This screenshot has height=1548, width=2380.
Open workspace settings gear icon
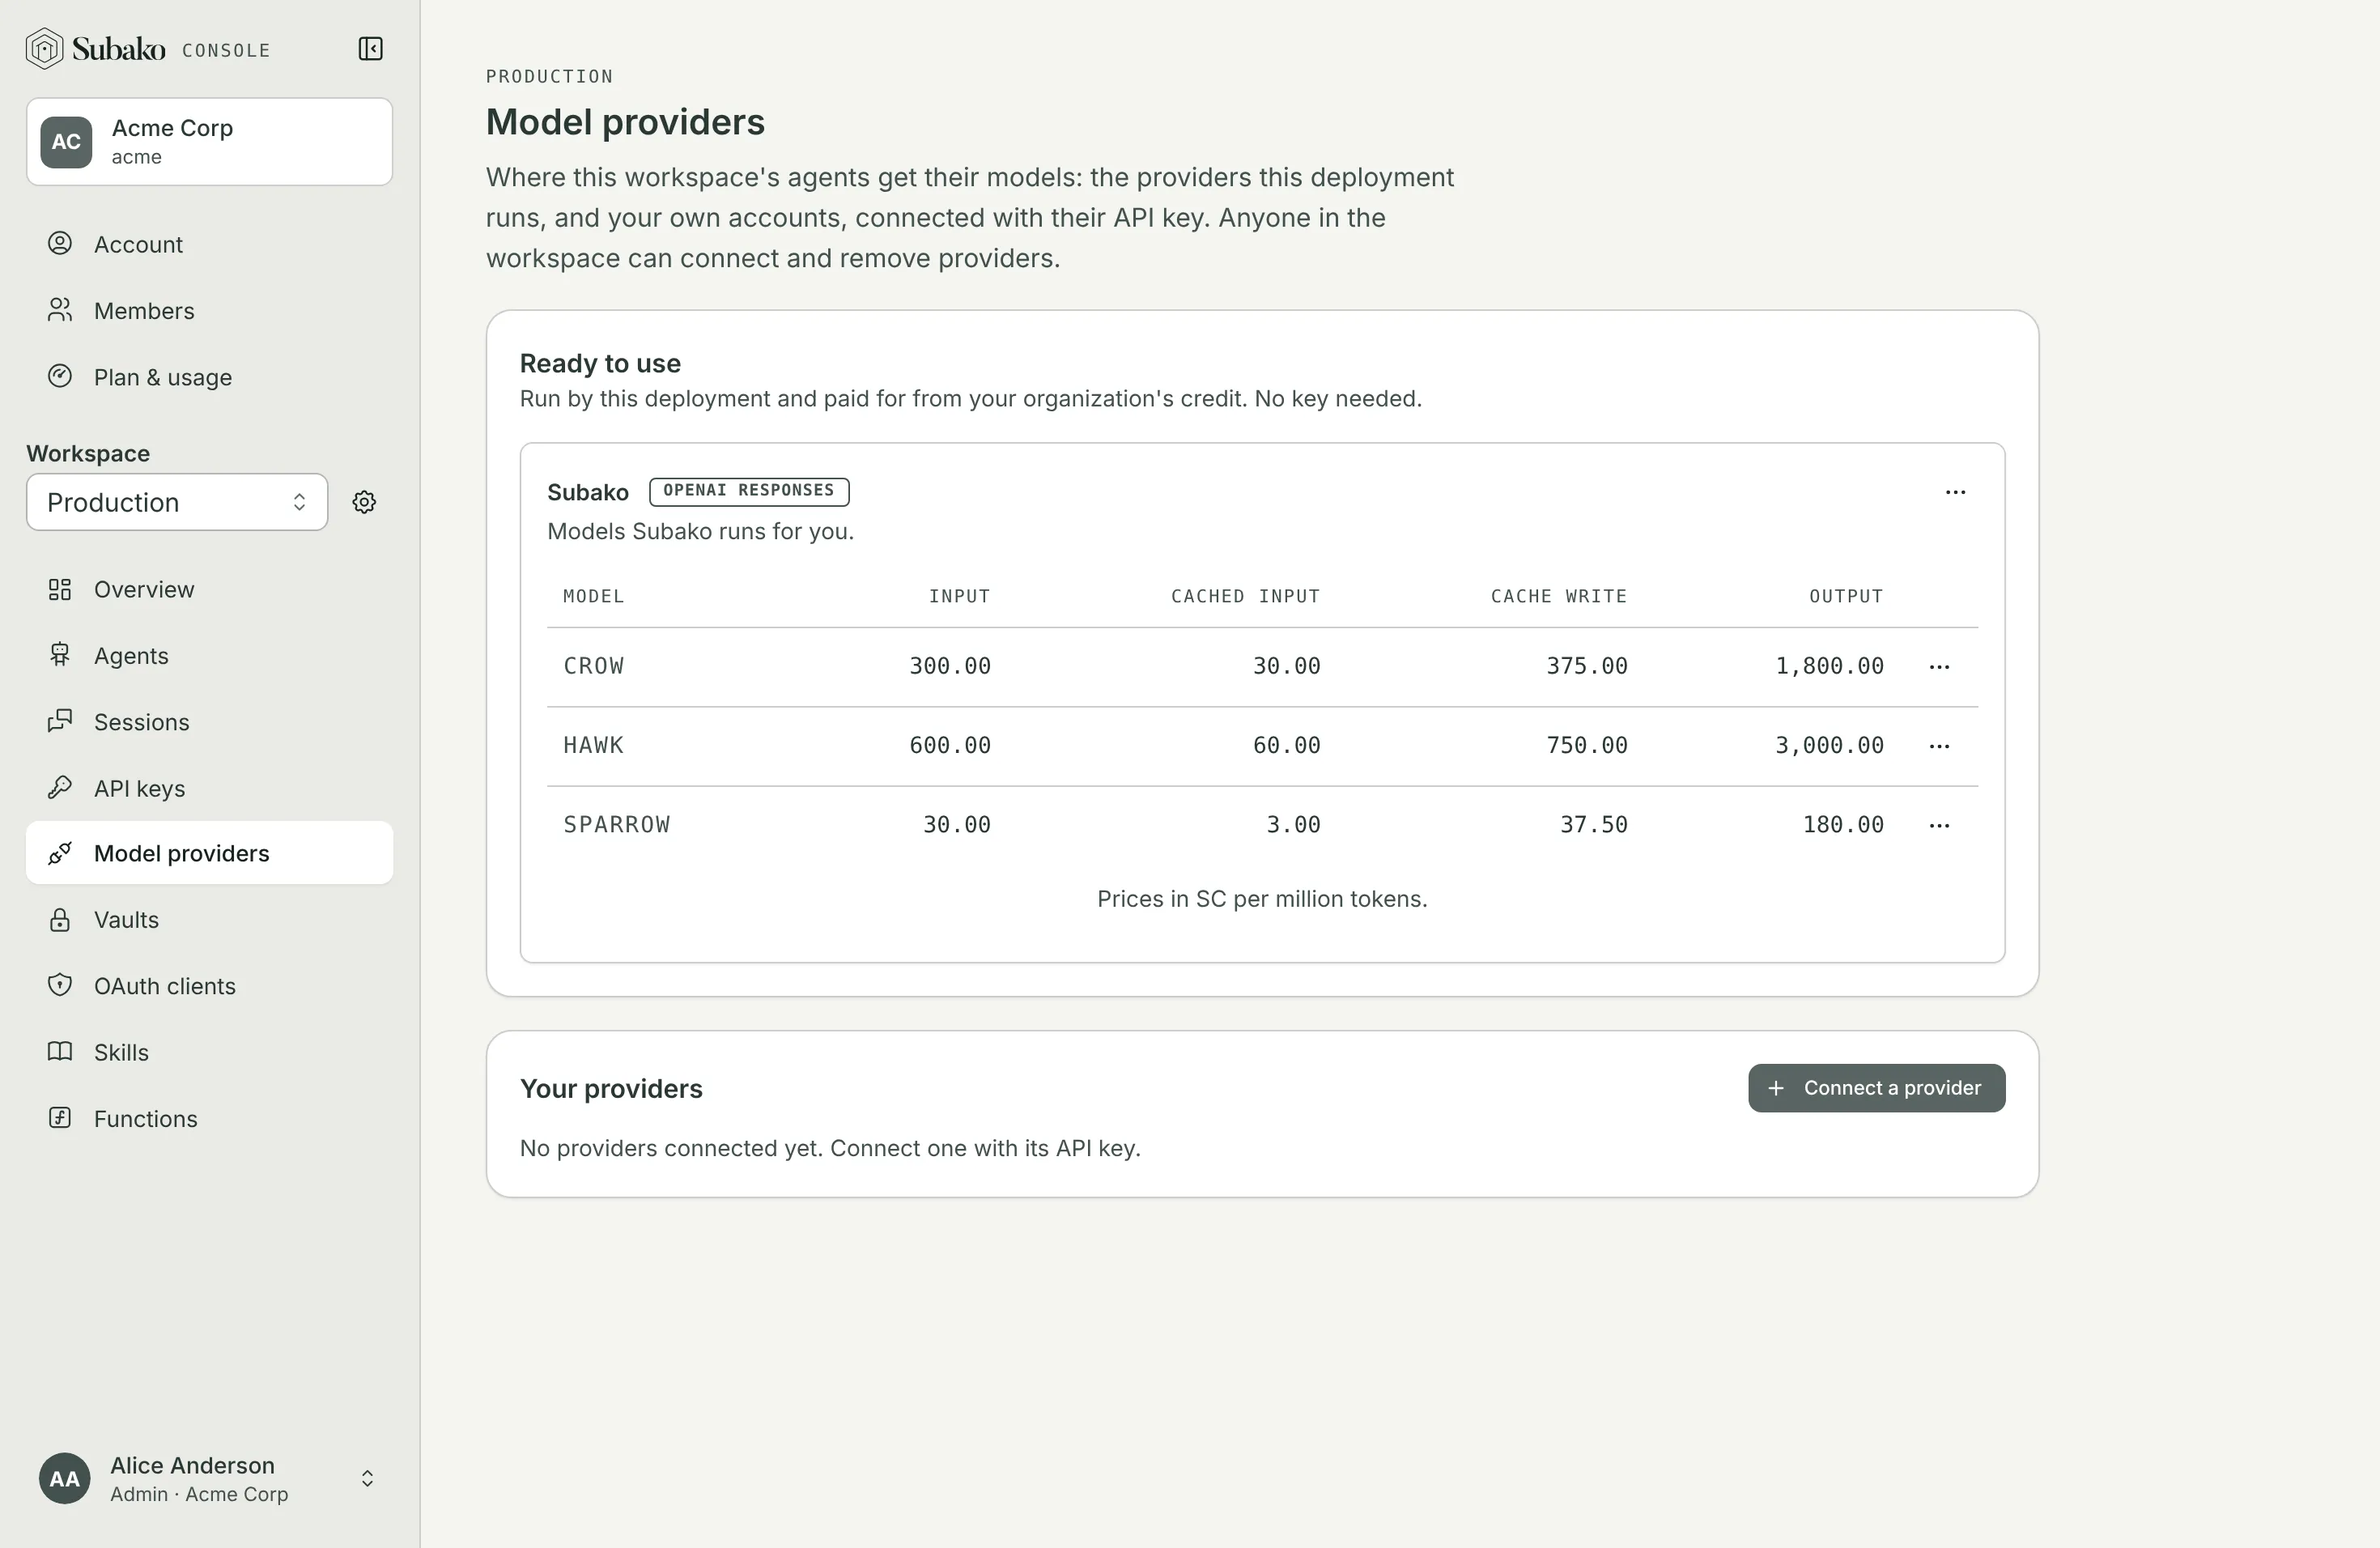click(x=364, y=502)
